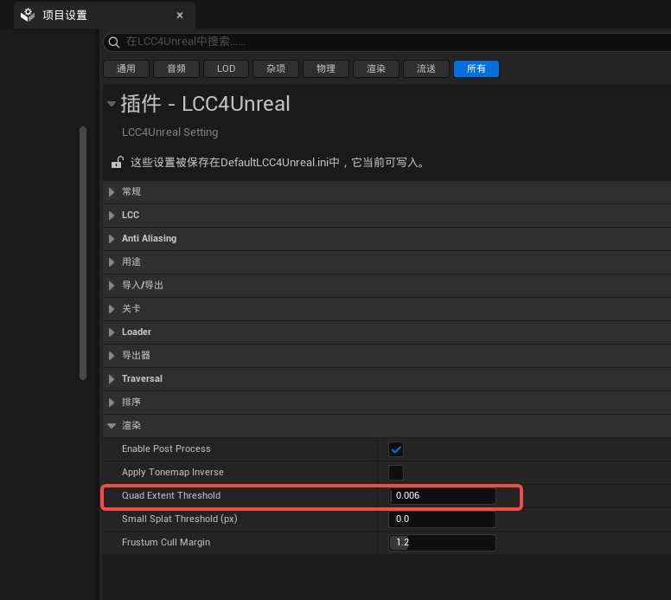
Task: Collapse the 插件 - LCC4Unreal heading
Action: point(112,104)
